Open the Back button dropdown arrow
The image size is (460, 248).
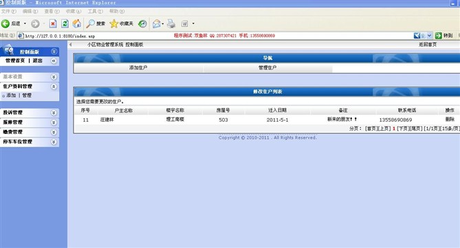click(x=25, y=23)
